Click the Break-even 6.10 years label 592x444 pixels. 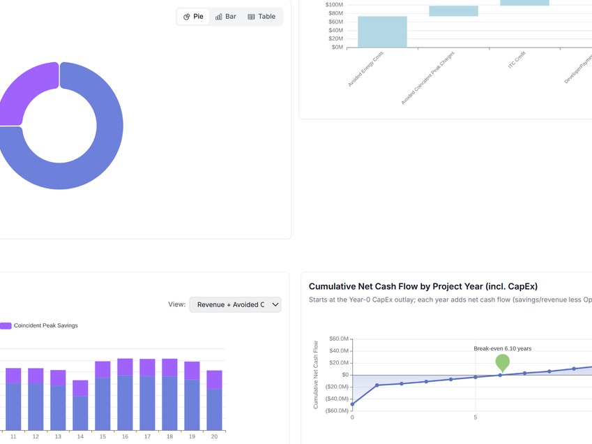(x=503, y=348)
